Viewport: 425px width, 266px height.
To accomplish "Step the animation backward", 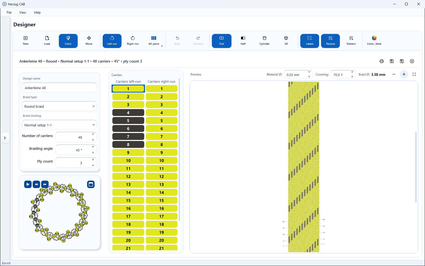I will click(36, 184).
